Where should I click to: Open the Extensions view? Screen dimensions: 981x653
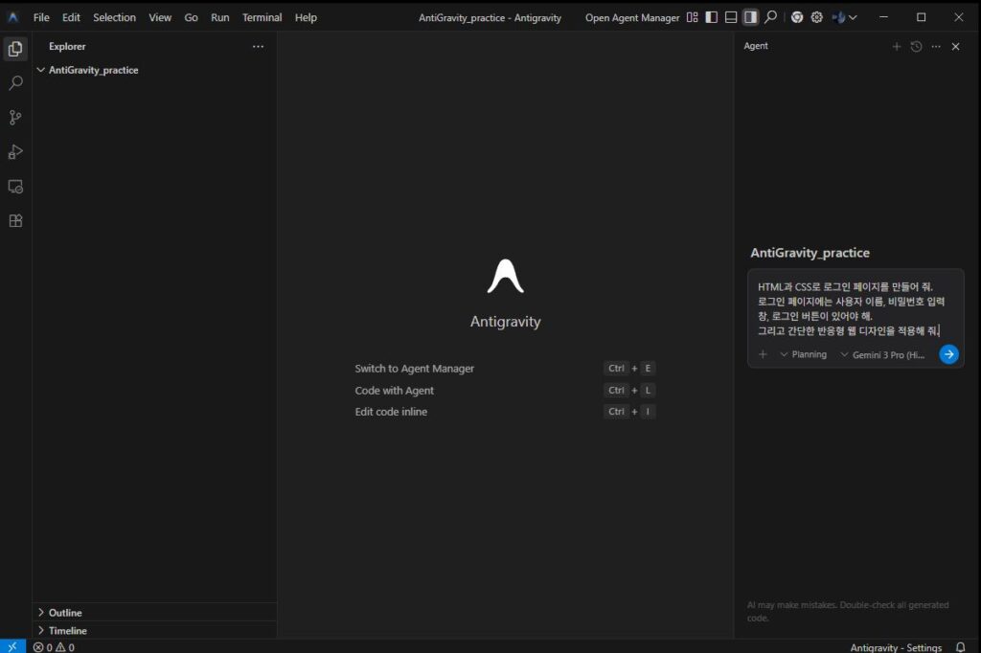15,220
